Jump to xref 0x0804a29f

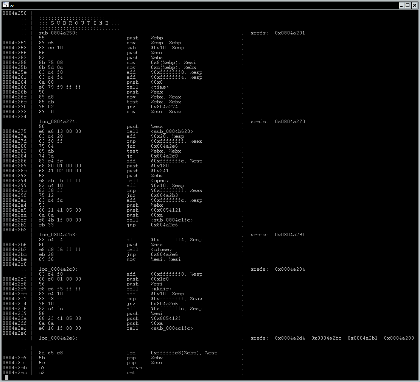(x=290, y=235)
